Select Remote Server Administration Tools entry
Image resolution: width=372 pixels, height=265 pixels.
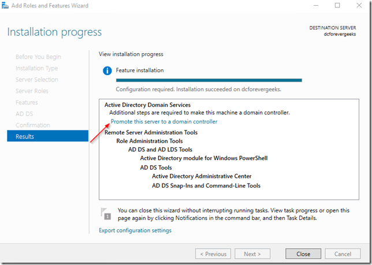(151, 132)
